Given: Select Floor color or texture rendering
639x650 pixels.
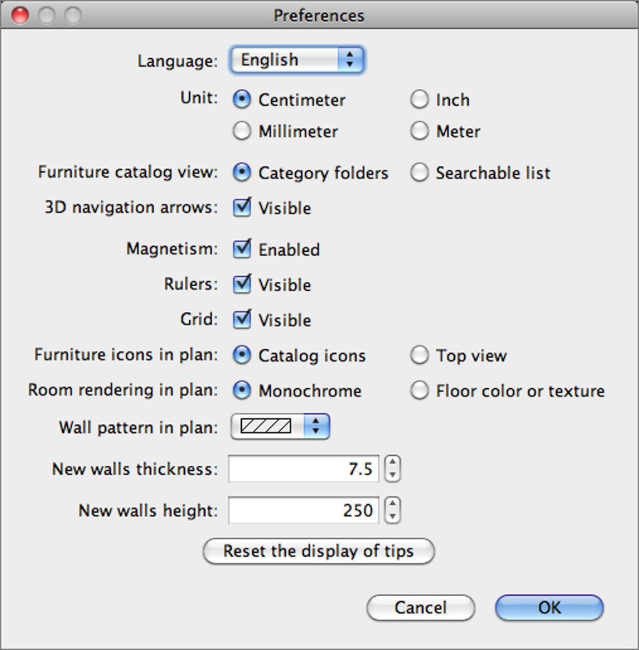Looking at the screenshot, I should tap(419, 391).
